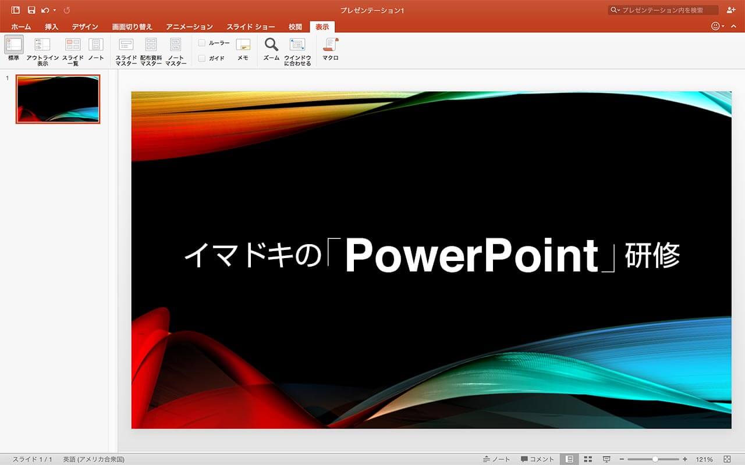The height and width of the screenshot is (465, 745).
Task: Select the 表示 view tab
Action: 322,27
